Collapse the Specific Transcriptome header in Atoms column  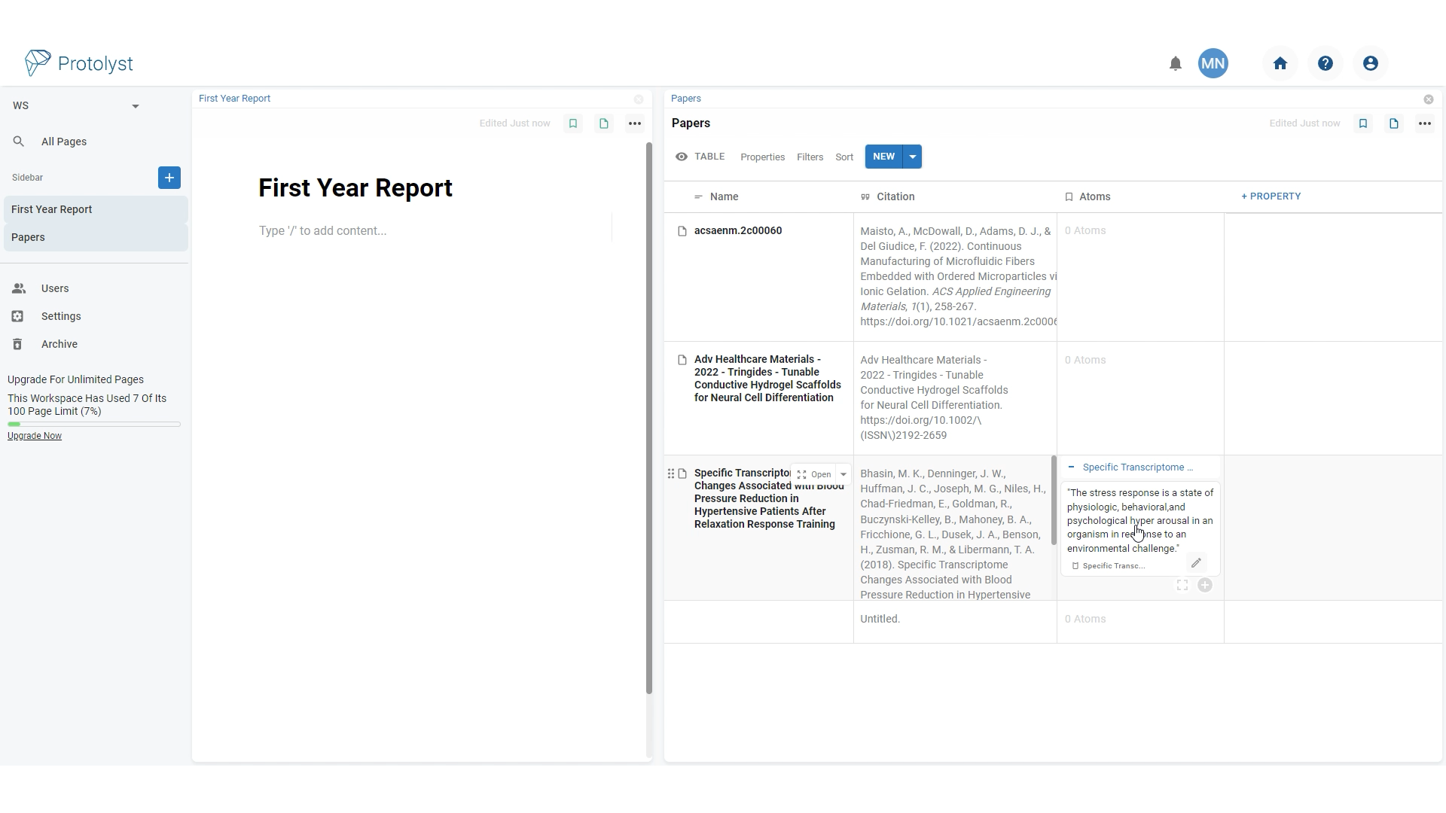pyautogui.click(x=1071, y=467)
